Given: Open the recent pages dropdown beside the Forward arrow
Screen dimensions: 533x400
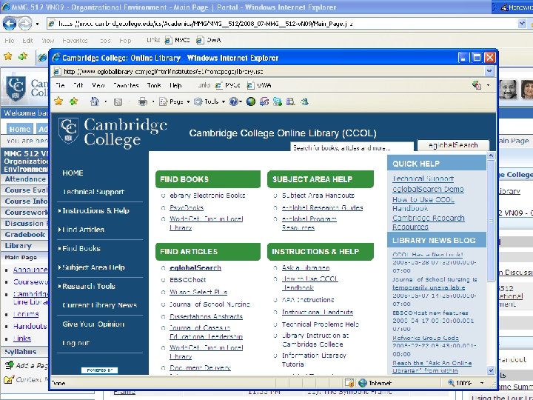Looking at the screenshot, I should click(37, 24).
